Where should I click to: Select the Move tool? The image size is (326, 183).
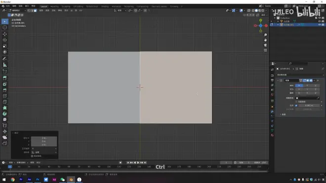click(x=5, y=34)
